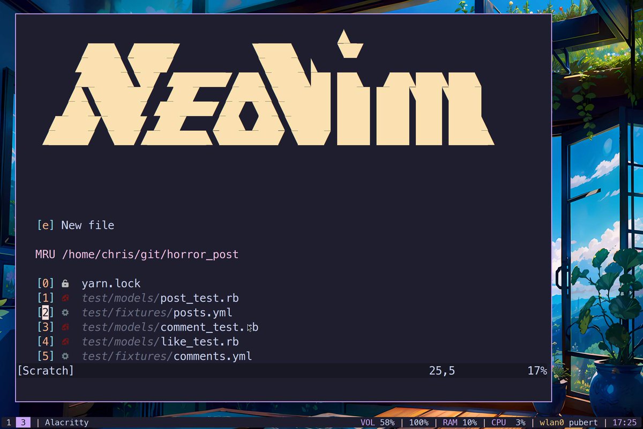Click the [5] shortcut index
The image size is (643, 429).
coord(46,356)
